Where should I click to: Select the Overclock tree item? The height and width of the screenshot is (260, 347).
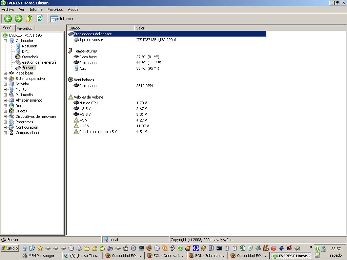(x=30, y=57)
